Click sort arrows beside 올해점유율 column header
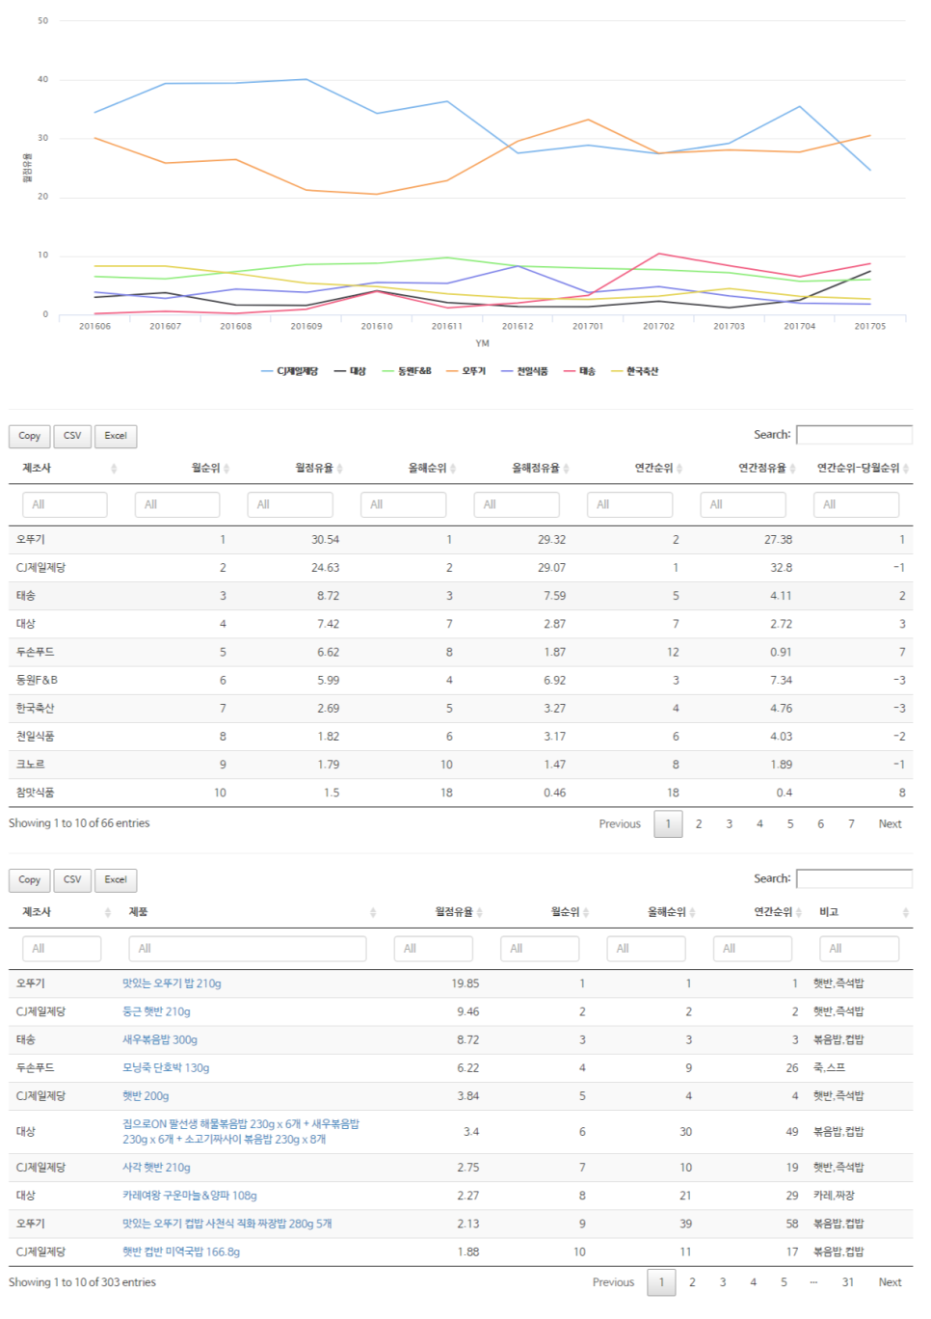 click(566, 469)
